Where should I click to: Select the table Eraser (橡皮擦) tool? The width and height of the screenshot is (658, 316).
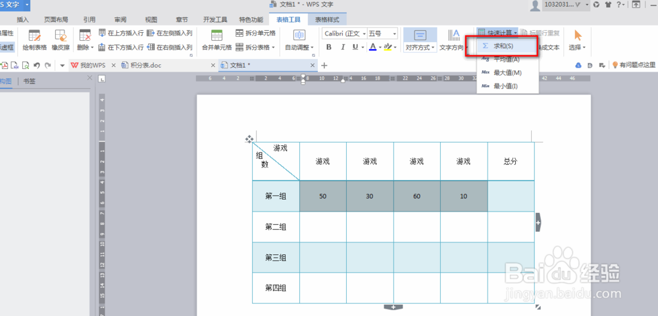pos(61,40)
